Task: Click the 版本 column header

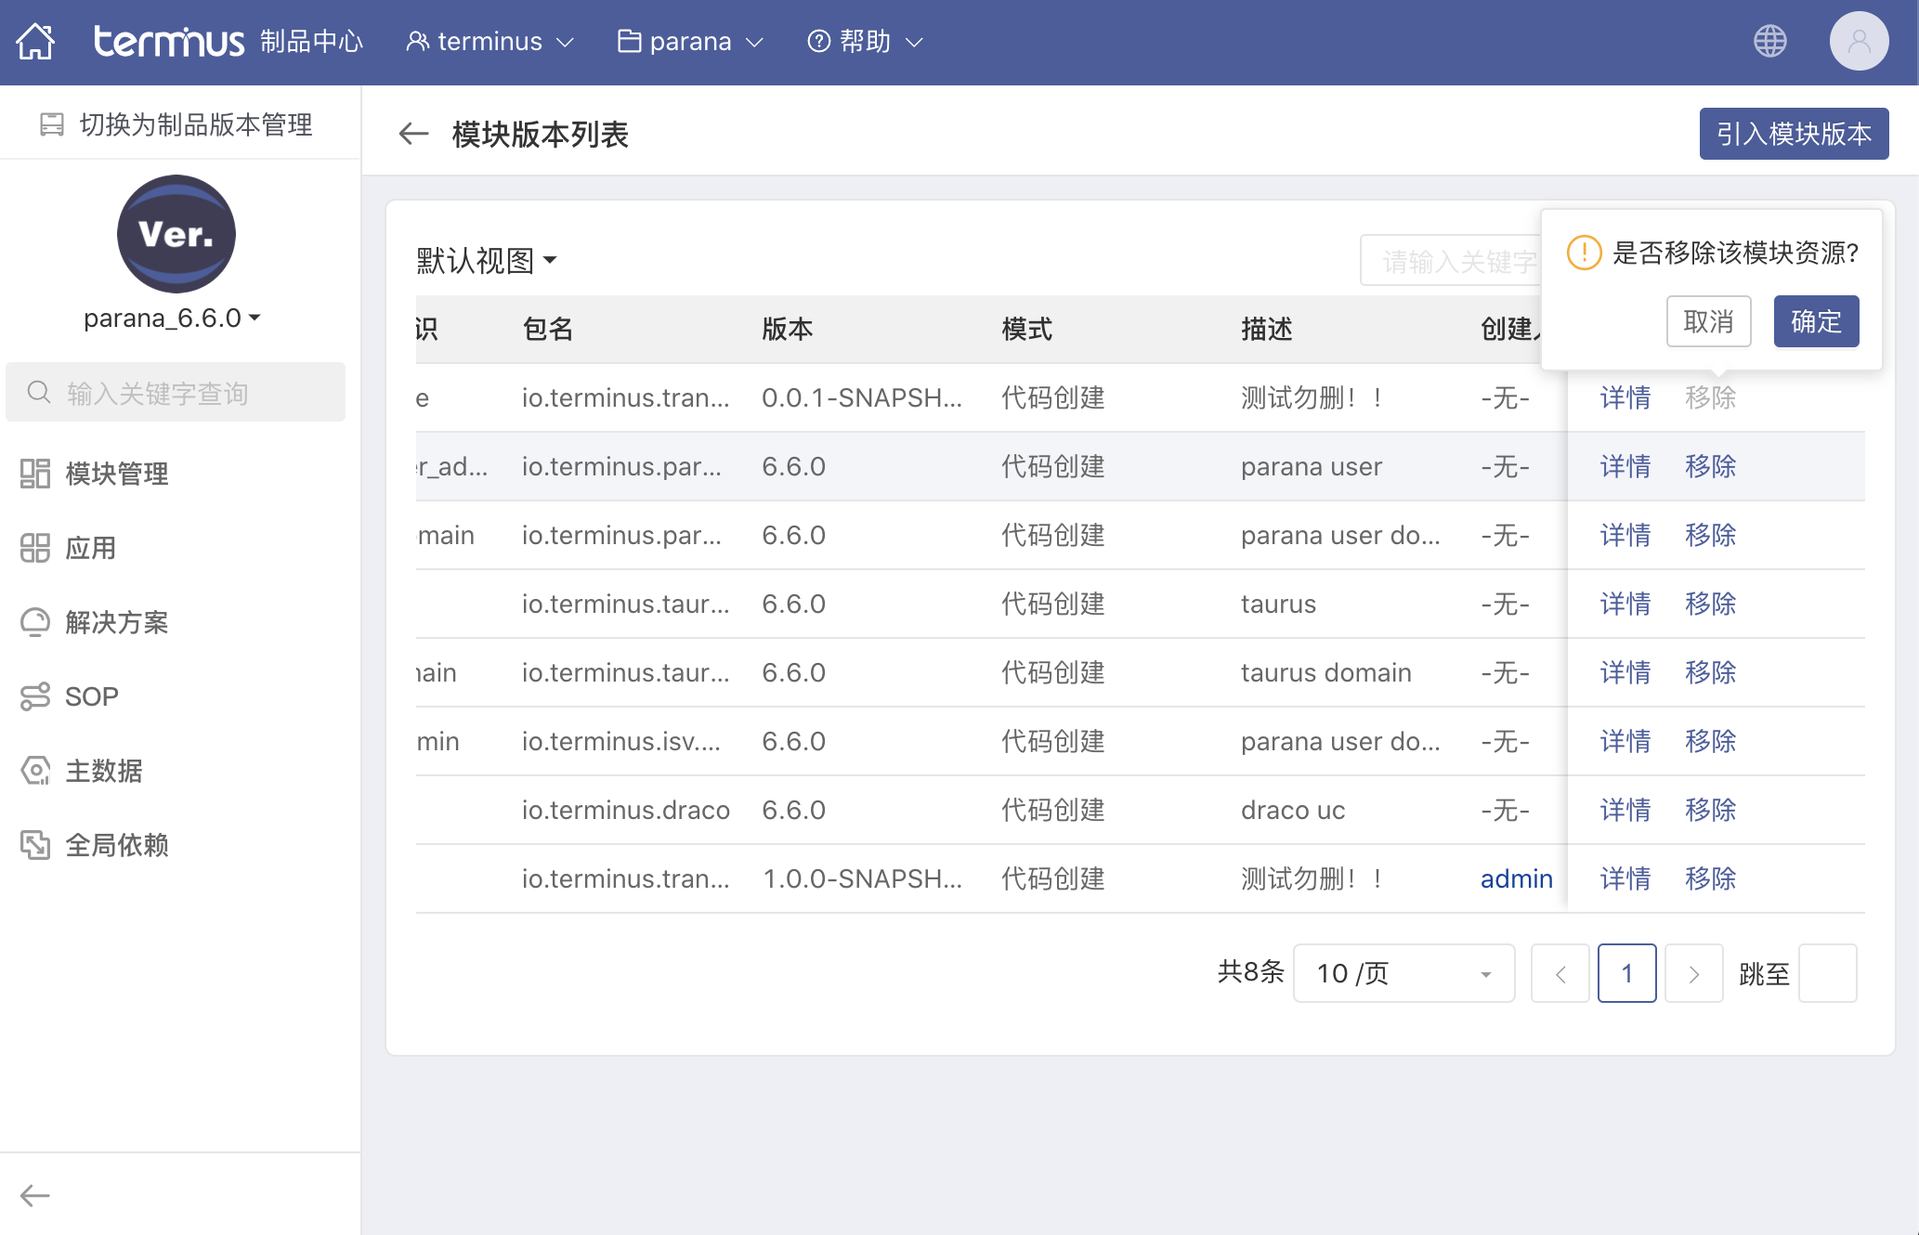Action: pos(787,329)
